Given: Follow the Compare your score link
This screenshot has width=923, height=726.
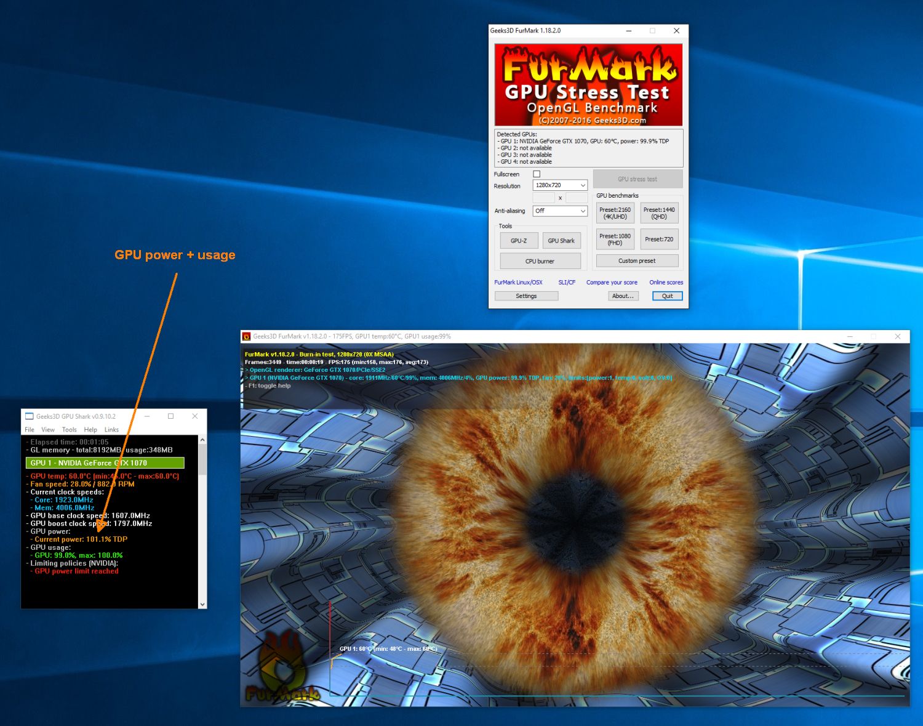Looking at the screenshot, I should click(612, 283).
